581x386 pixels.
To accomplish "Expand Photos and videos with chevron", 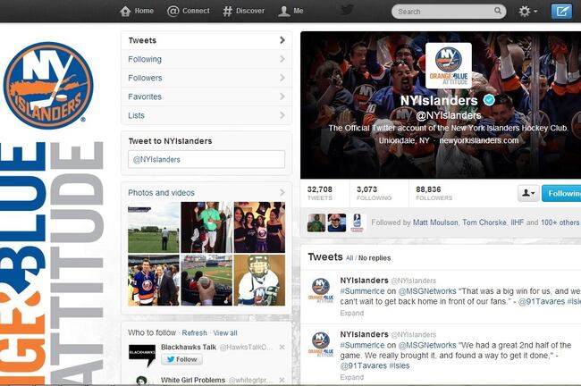I will tap(282, 193).
